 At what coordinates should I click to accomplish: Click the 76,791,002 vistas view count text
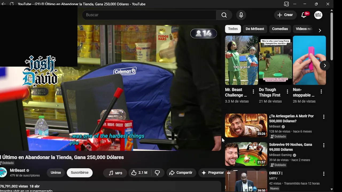14,186
